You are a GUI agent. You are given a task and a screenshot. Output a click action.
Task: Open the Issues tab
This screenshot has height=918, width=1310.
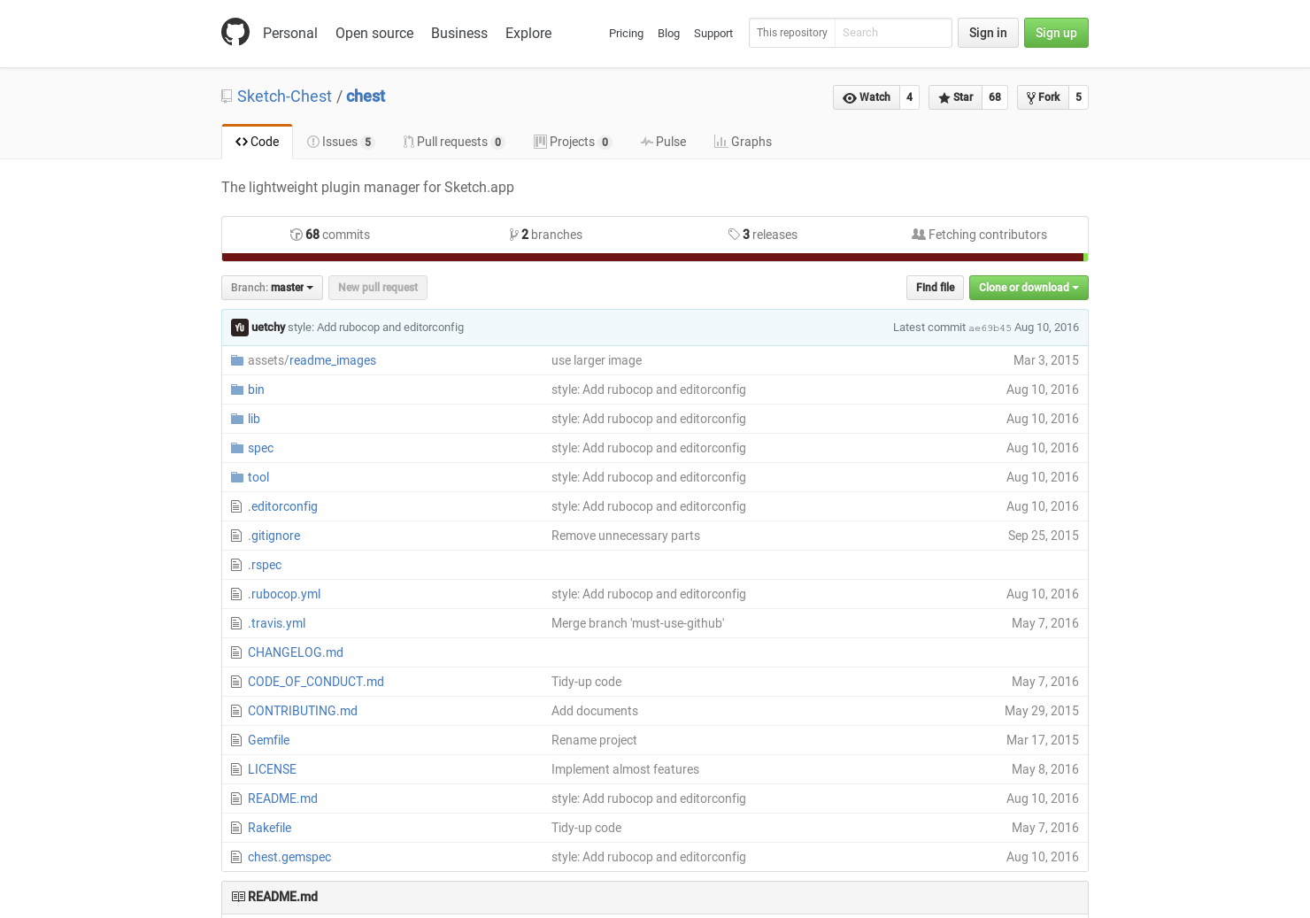[x=341, y=142]
